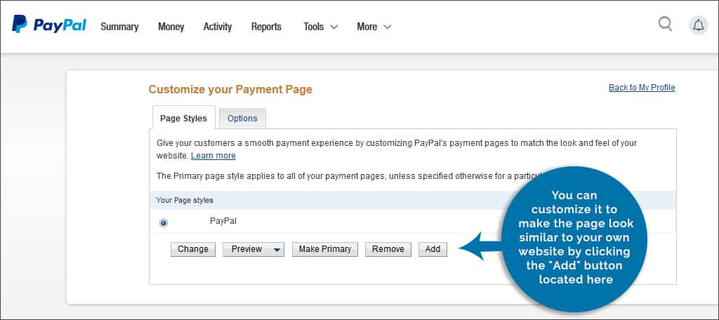Go to the Summary menu item
The width and height of the screenshot is (719, 320).
(119, 27)
